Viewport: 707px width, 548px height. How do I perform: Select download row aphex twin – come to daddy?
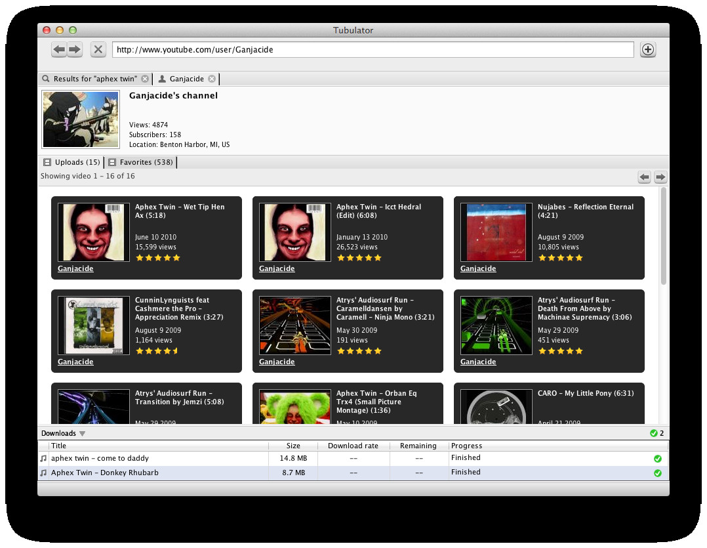click(x=353, y=458)
